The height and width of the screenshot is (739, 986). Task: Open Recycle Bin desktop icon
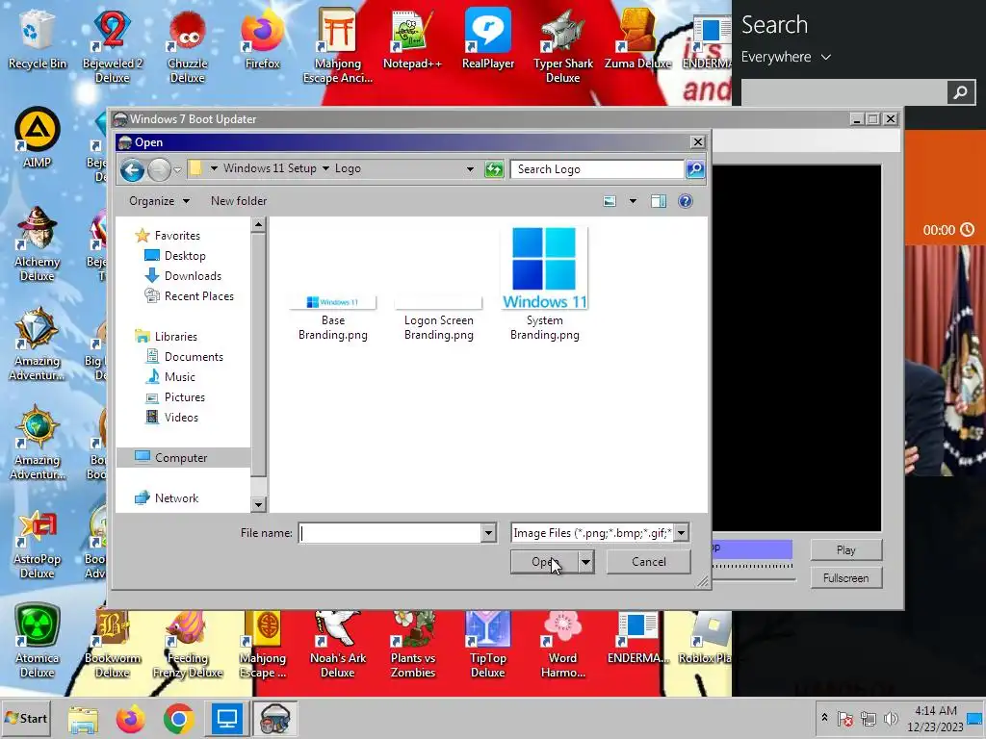(x=38, y=38)
